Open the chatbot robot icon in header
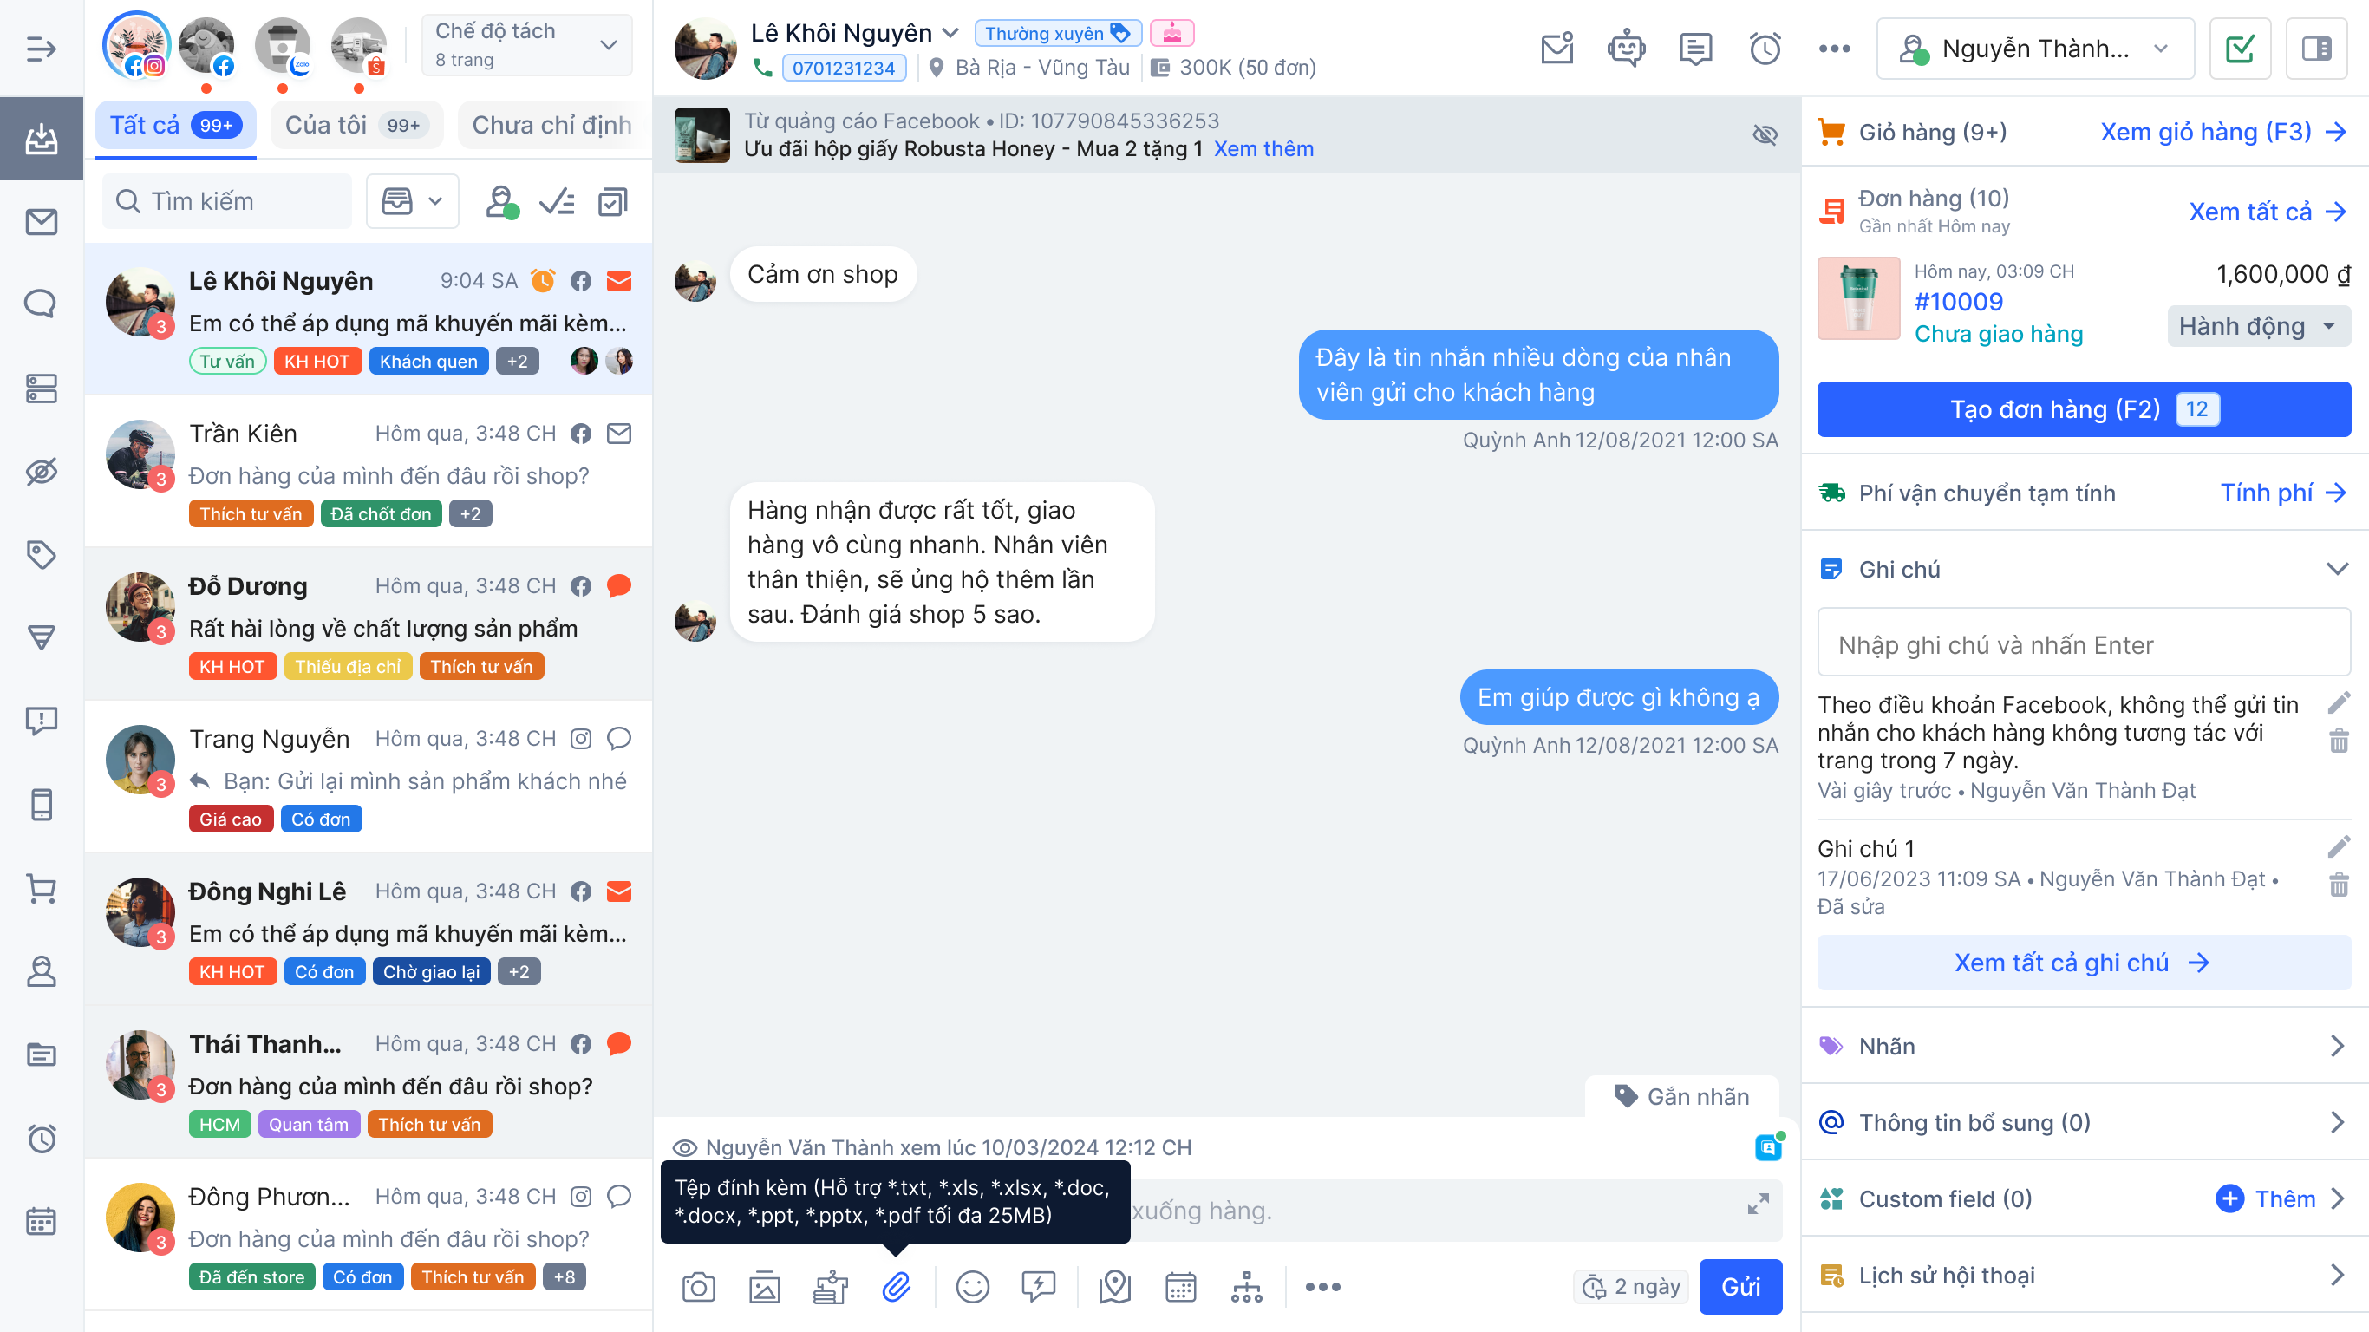Image resolution: width=2369 pixels, height=1332 pixels. click(x=1626, y=48)
